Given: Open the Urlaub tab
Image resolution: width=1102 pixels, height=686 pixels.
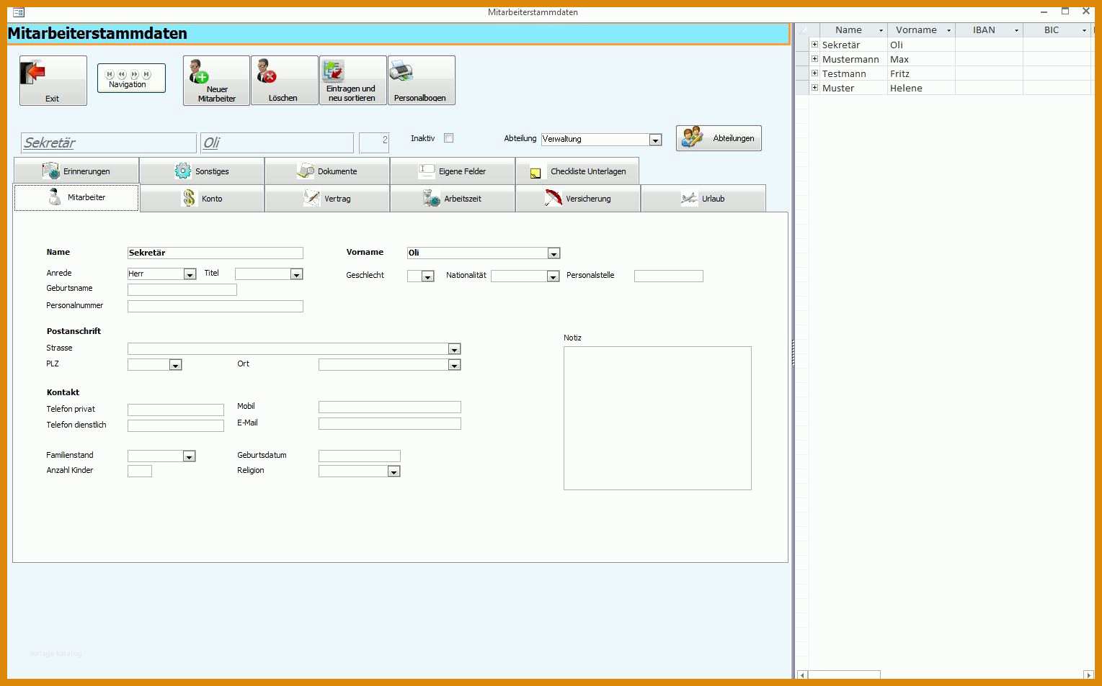Looking at the screenshot, I should (x=703, y=199).
